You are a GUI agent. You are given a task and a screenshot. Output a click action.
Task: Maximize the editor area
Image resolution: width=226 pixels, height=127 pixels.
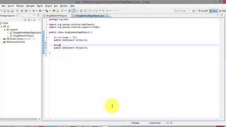point(222,15)
